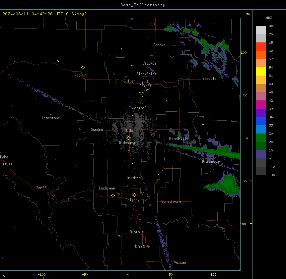Click the Cochrane town label

(x=107, y=188)
